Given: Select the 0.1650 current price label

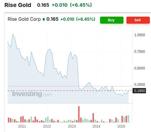Looking at the screenshot, I should click(139, 91).
